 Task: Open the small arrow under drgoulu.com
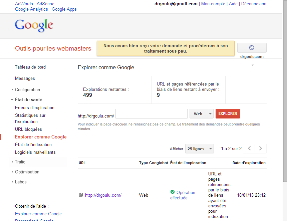[x=253, y=65]
